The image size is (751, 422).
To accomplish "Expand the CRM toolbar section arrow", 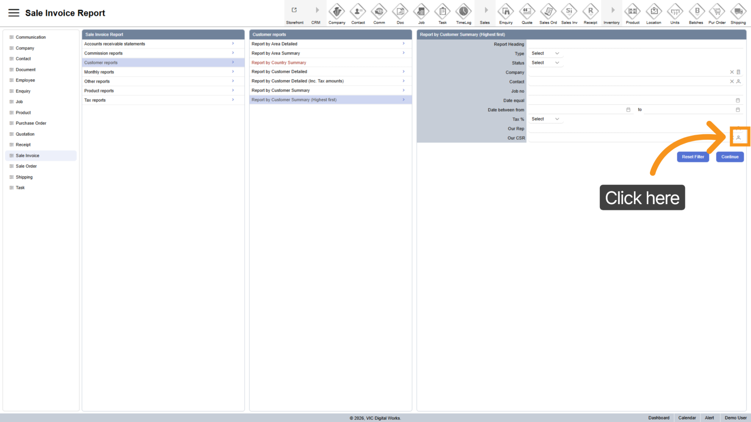I will click(317, 10).
